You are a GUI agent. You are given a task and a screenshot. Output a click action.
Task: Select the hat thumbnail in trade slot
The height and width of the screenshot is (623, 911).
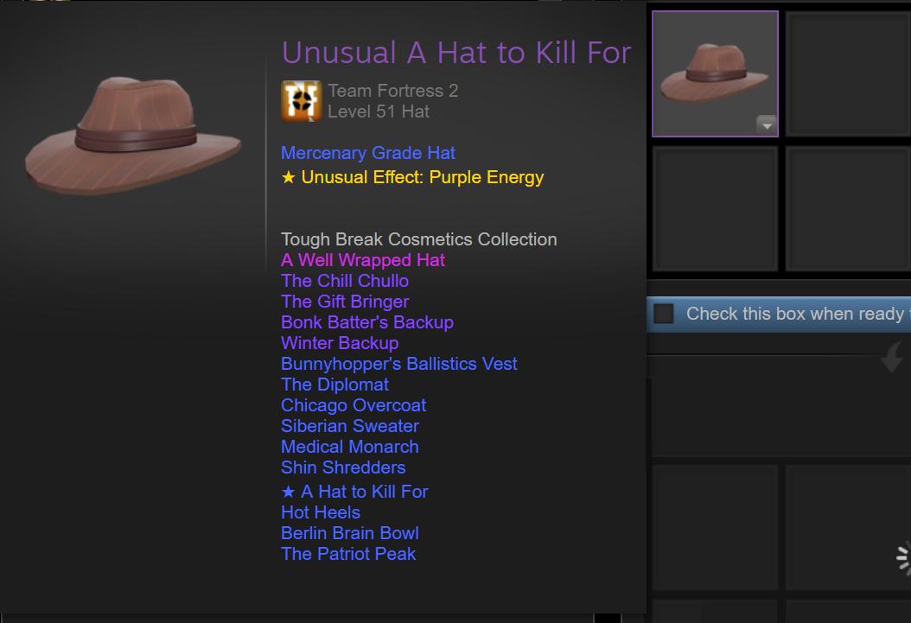(715, 73)
